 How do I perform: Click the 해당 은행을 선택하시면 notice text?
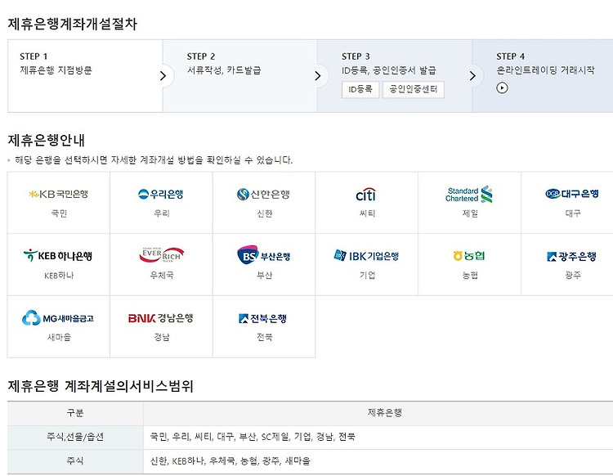click(x=154, y=160)
